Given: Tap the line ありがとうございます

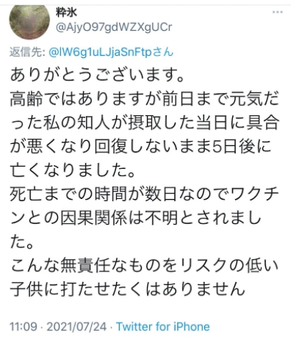Looking at the screenshot, I should pos(97,74).
